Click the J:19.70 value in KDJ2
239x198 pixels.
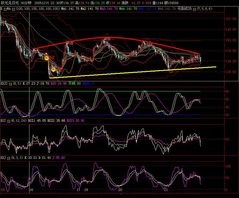(43, 83)
